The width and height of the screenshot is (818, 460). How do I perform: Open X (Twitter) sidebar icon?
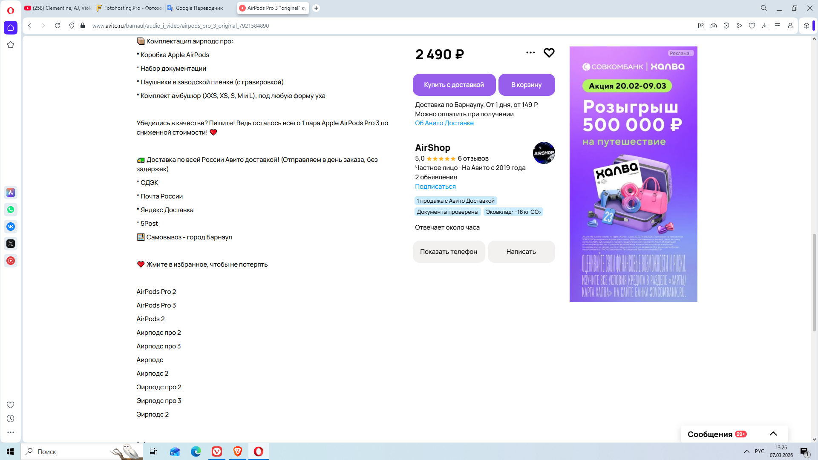coord(11,244)
